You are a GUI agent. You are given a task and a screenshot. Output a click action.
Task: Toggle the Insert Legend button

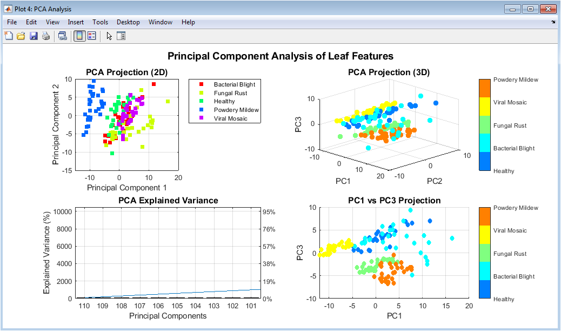[x=91, y=36]
